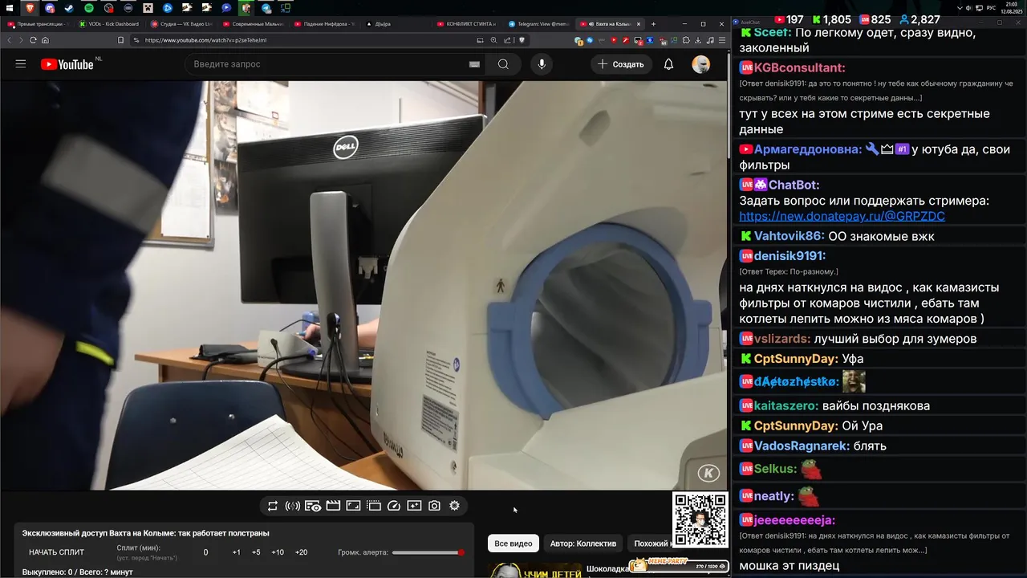Add +20 minutes to split
1027x578 pixels.
[301, 552]
